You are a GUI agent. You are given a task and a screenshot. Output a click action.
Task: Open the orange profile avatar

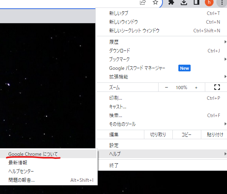pos(209,2)
